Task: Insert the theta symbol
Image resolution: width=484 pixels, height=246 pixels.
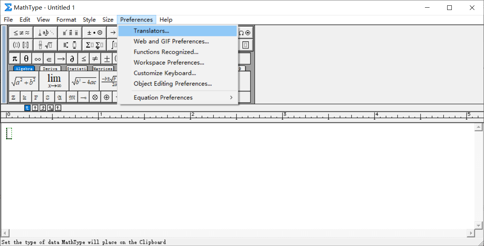Action: coord(26,59)
